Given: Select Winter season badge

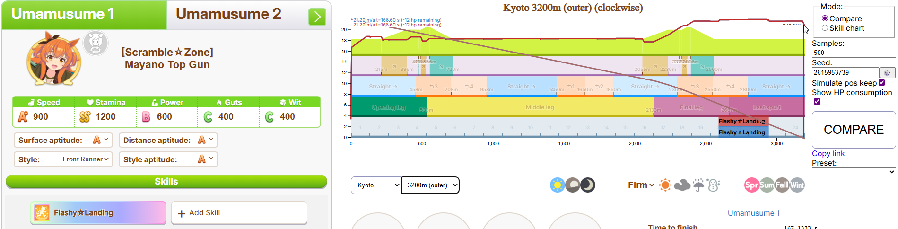Looking at the screenshot, I should tap(797, 185).
